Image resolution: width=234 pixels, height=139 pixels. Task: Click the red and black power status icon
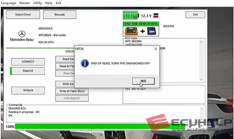[156, 15]
